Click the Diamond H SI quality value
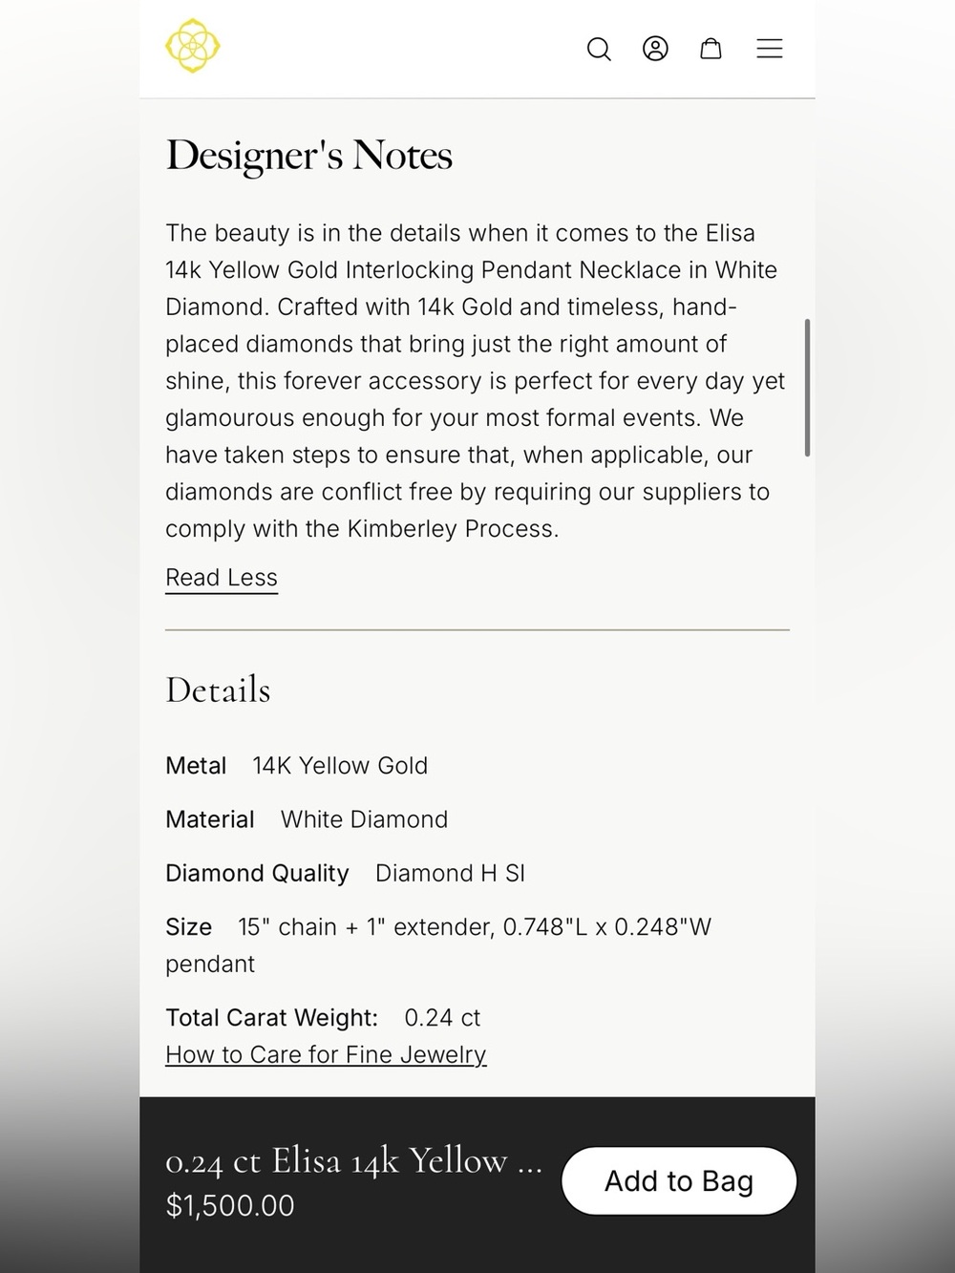 tap(450, 873)
